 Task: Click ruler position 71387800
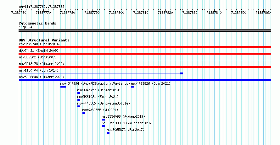coord(116,13)
